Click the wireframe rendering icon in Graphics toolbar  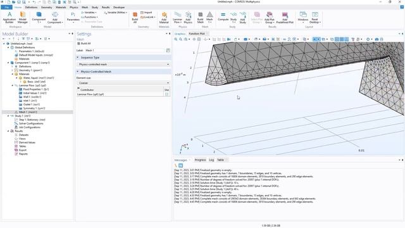(332, 39)
